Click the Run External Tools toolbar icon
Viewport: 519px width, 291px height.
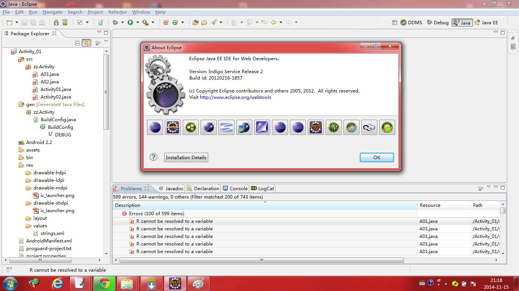pos(145,22)
